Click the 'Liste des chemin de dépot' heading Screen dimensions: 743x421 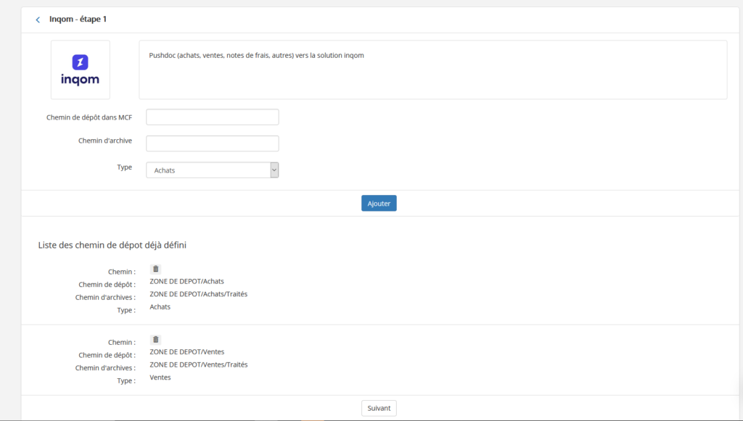(112, 246)
